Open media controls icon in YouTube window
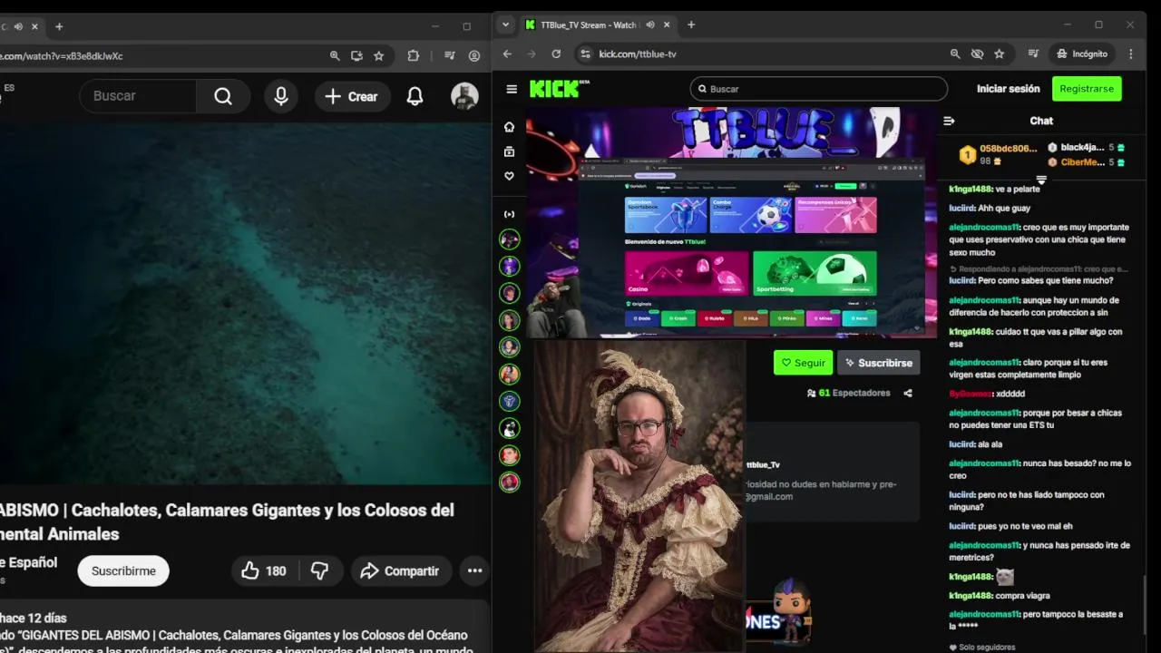 (451, 55)
